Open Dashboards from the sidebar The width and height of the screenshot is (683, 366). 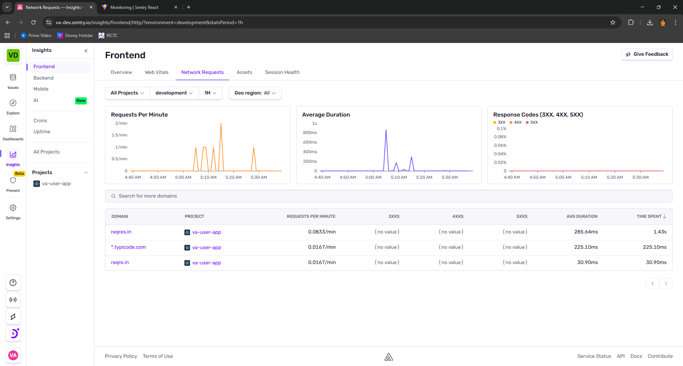click(x=13, y=133)
